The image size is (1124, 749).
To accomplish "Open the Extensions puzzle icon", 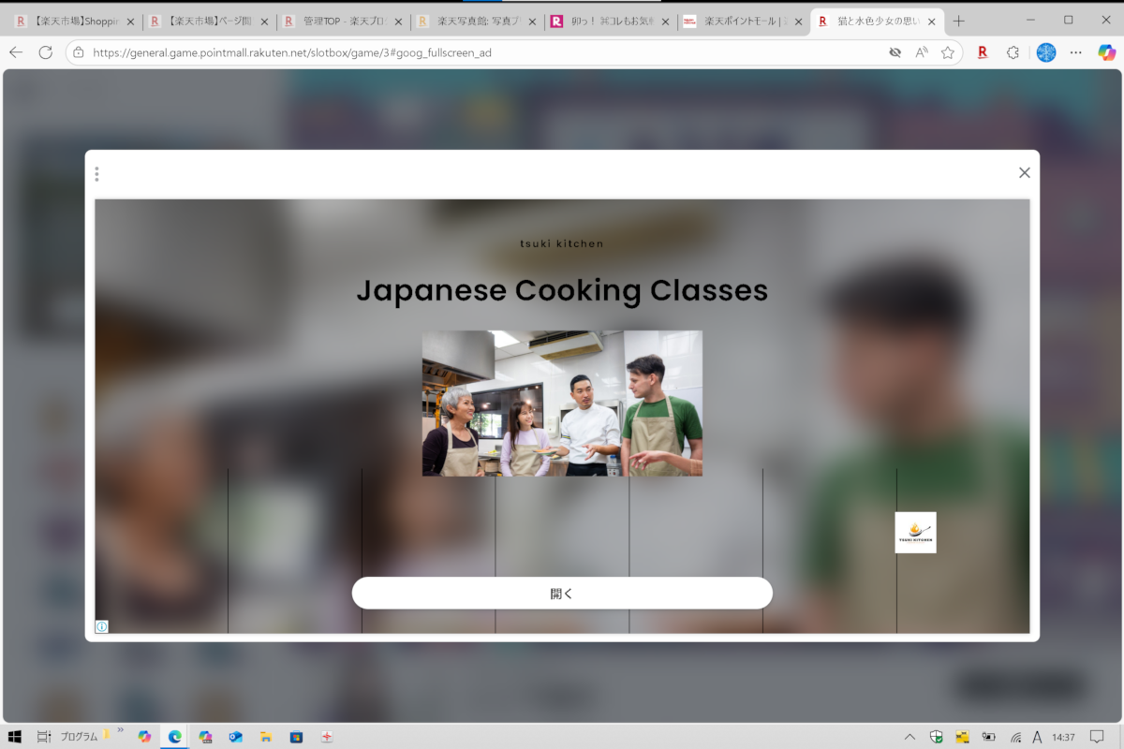I will 1013,52.
